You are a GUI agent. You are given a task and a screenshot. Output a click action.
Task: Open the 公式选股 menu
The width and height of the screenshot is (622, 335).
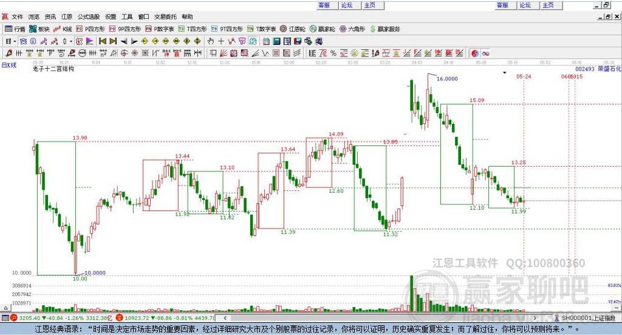(x=89, y=16)
